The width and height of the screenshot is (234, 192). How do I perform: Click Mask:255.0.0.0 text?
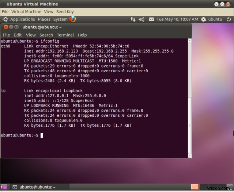[x=89, y=96]
